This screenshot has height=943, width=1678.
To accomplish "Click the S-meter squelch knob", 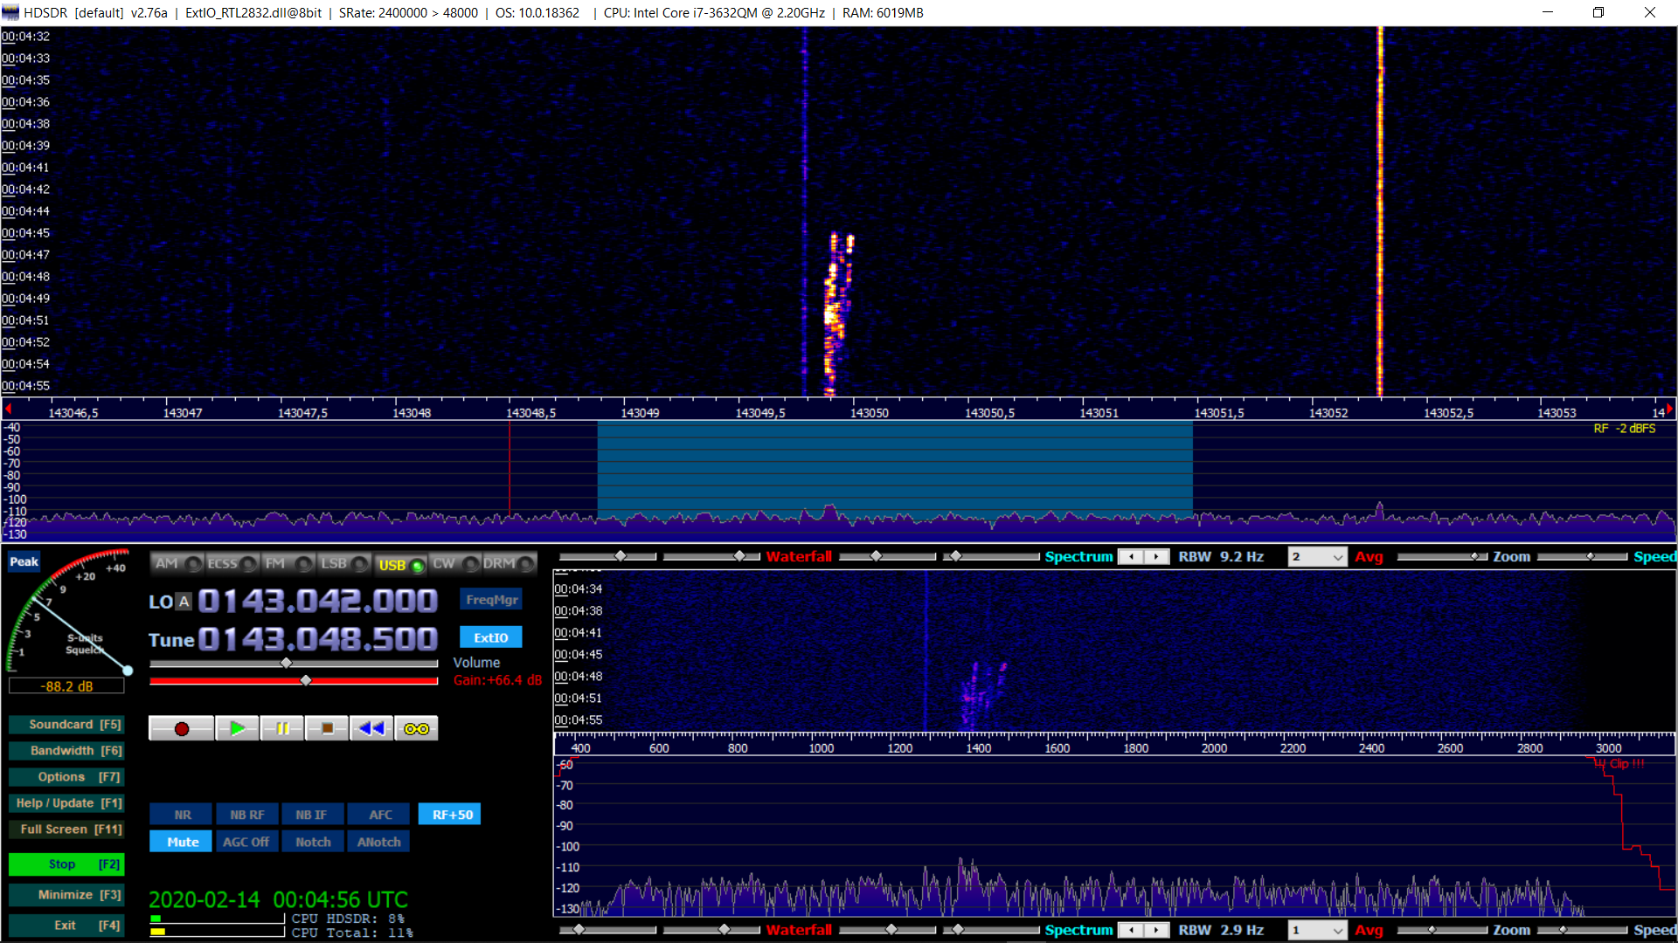I will coord(128,671).
